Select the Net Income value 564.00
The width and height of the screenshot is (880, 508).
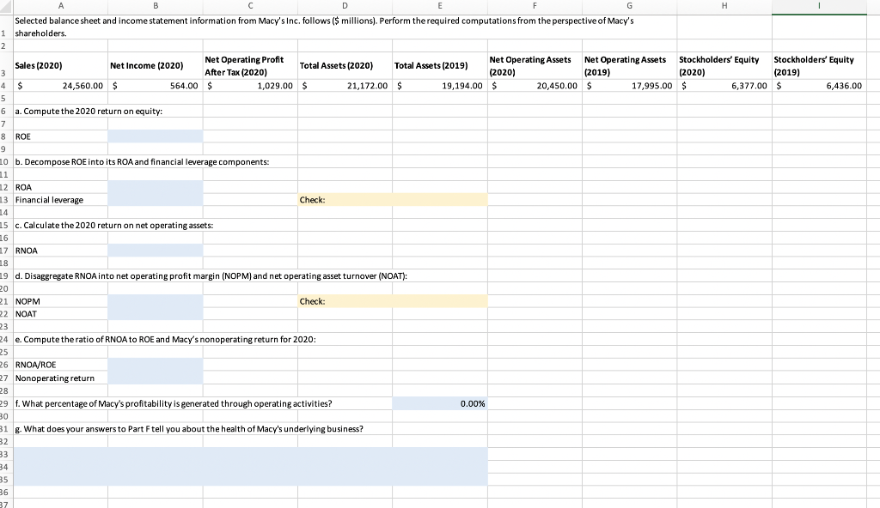pos(155,86)
